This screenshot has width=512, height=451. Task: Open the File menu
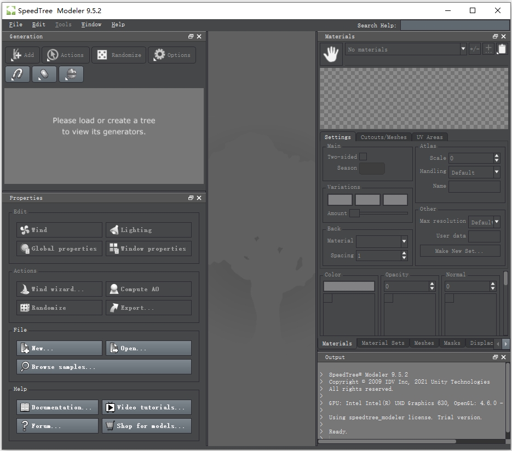(x=16, y=25)
